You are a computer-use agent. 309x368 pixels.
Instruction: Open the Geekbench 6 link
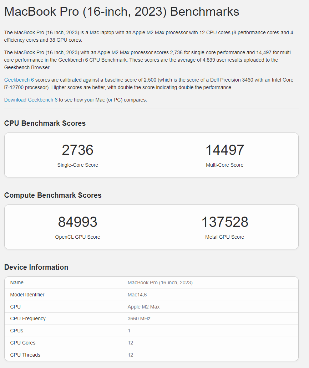pos(19,80)
